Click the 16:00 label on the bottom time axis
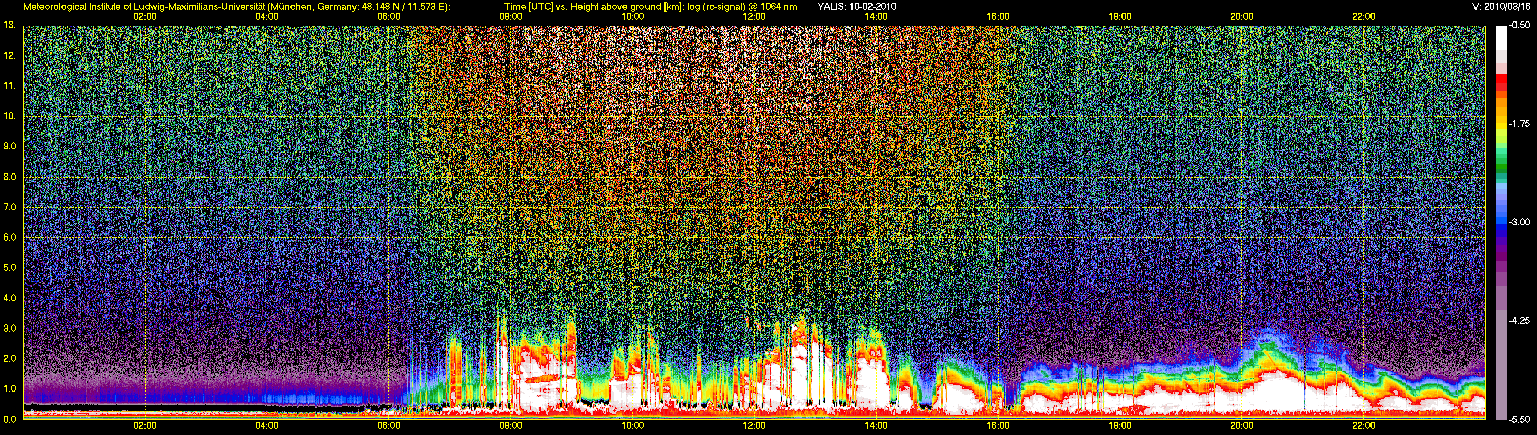Screen dimensions: 1537x435 coord(998,426)
